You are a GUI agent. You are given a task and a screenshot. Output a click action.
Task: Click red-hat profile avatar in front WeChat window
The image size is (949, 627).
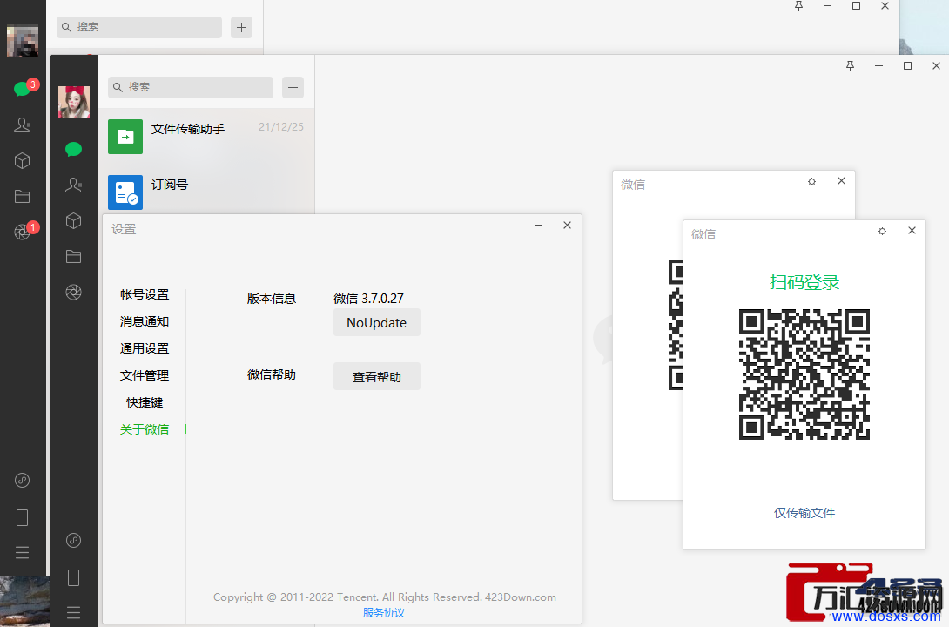[x=74, y=102]
